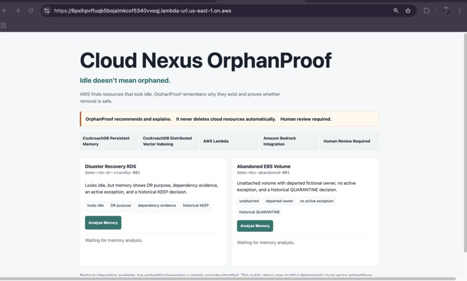
Task: Go back with the browser back arrow
Action: (5, 11)
